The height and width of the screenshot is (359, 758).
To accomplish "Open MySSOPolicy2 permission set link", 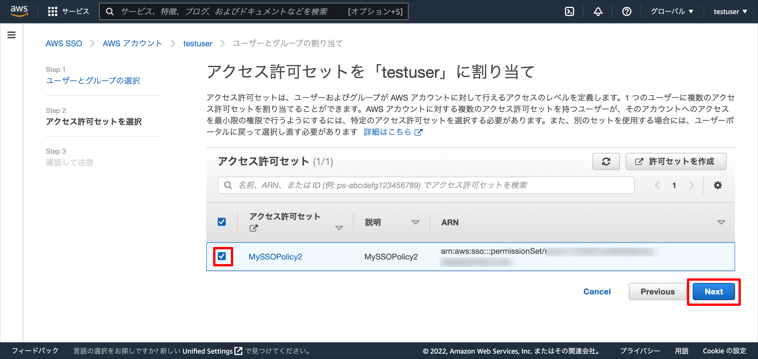I will click(275, 257).
